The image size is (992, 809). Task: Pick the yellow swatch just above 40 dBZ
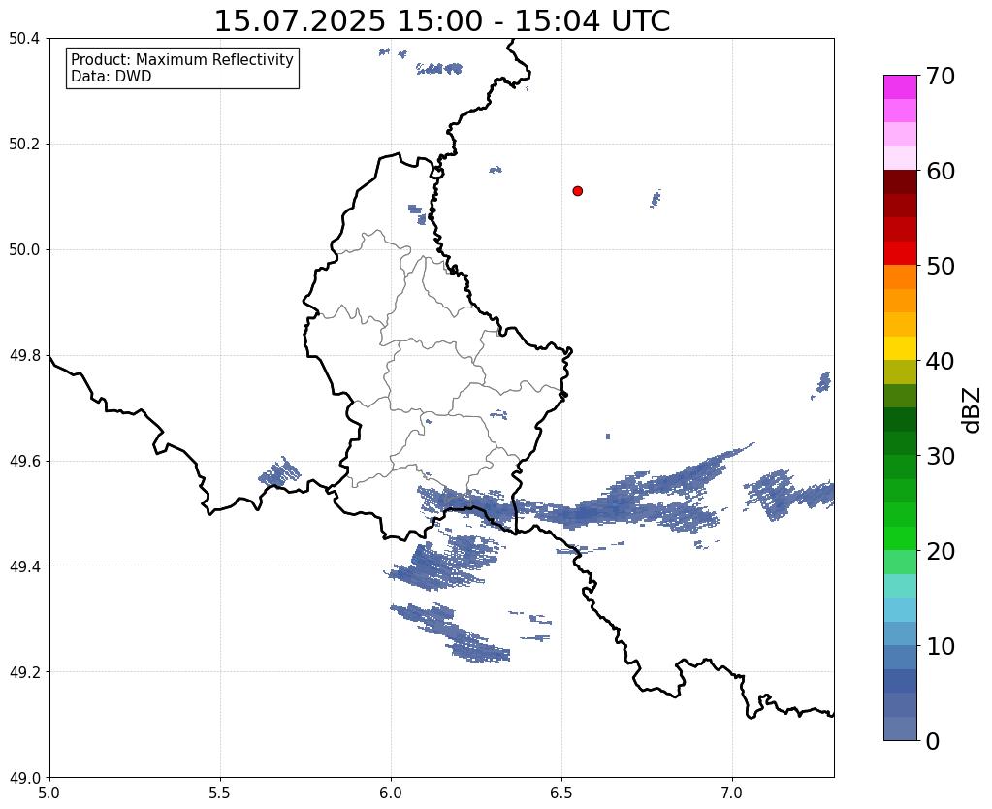pos(900,348)
